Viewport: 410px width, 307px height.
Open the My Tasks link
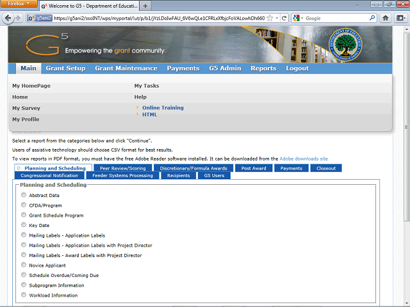click(x=147, y=86)
